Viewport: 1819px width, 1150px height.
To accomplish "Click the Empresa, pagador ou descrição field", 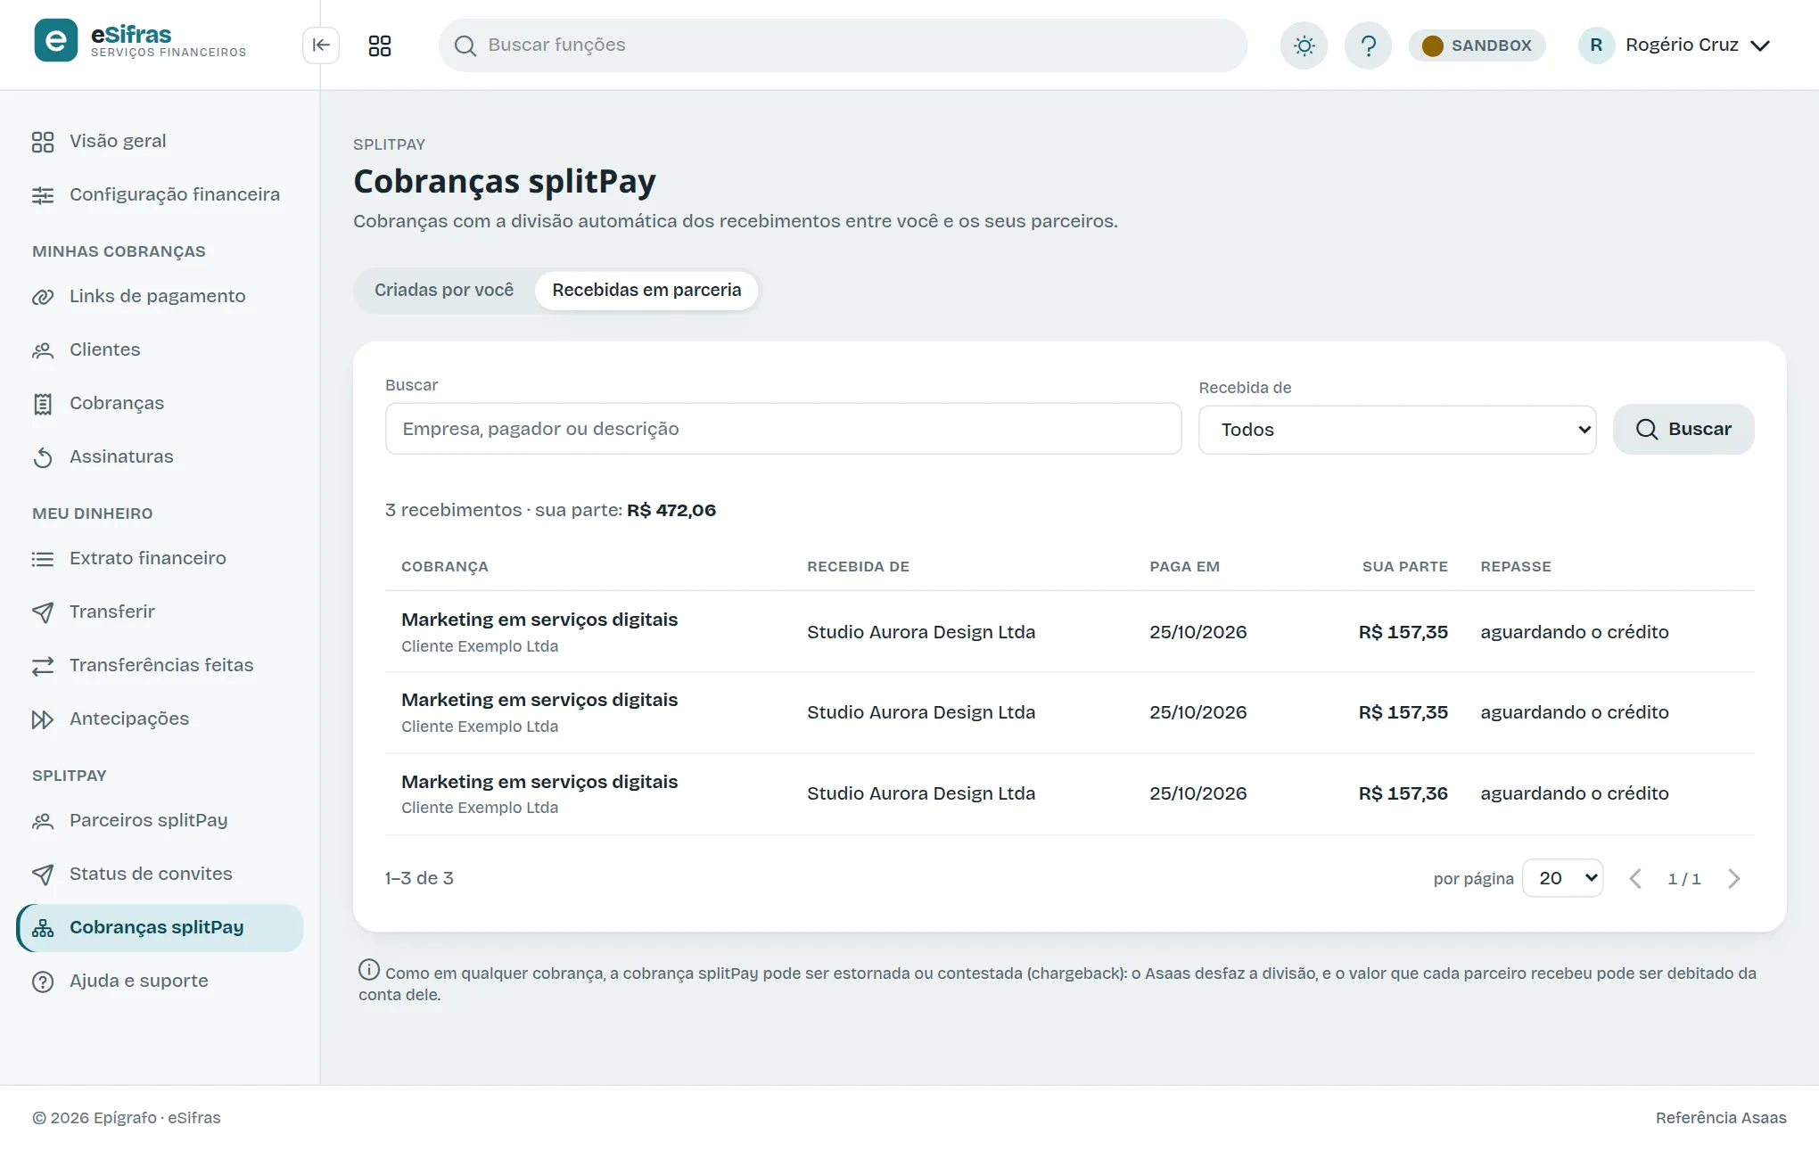I will tap(783, 429).
